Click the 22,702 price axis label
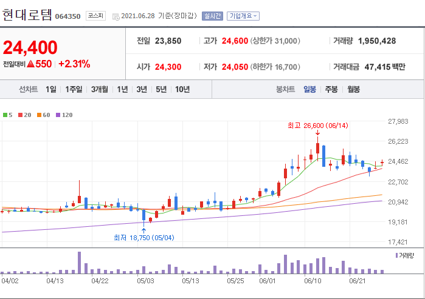The image size is (425, 299). click(x=398, y=182)
